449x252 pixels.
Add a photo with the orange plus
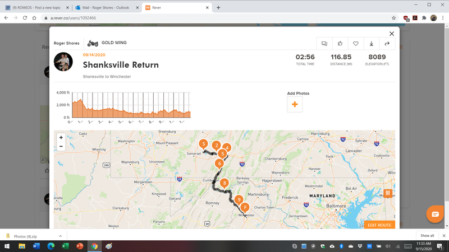point(295,104)
